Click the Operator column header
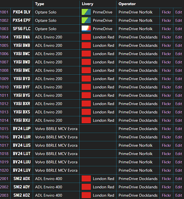The width and height of the screenshot is (184, 199). 127,4
